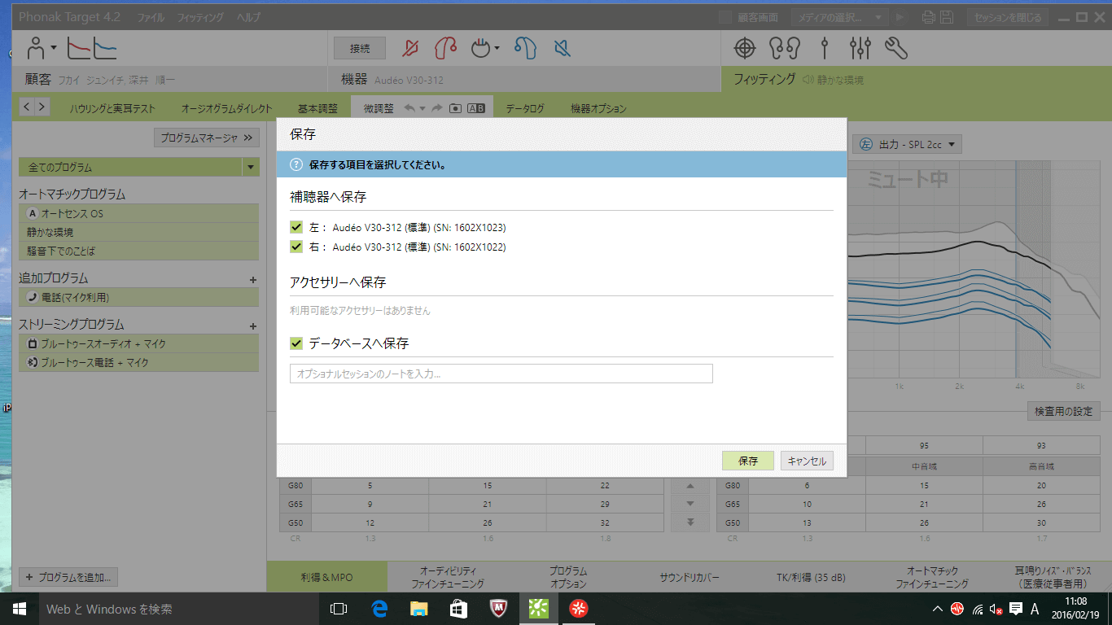Viewport: 1112px width, 625px height.
Task: Add program with plus beside ストリーミングプログラム
Action: (x=252, y=326)
